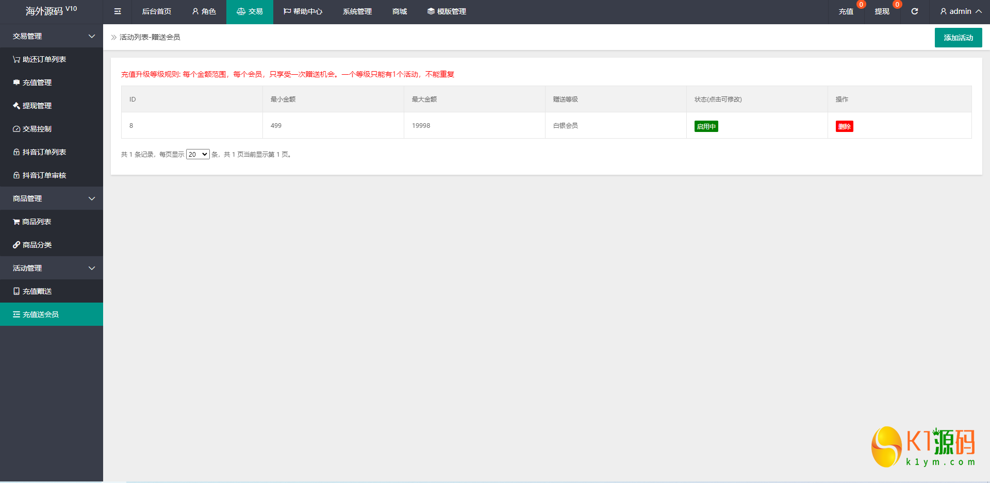Viewport: 990px width, 483px height.
Task: Click the lock icon next to 抖音订单列表
Action: 16,152
